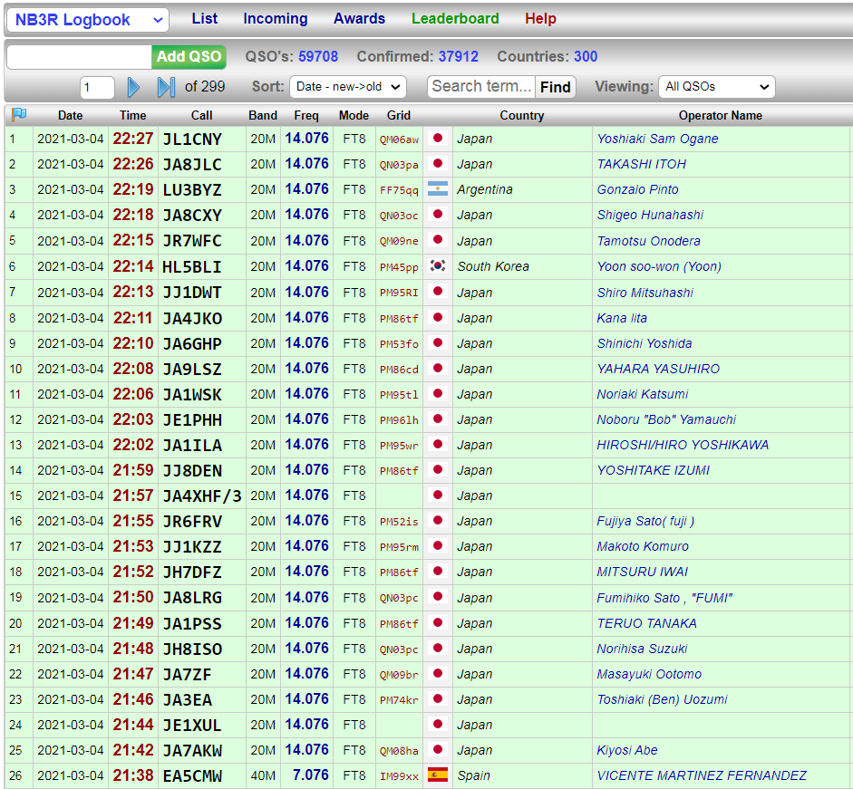Click the Spain flag for EA5CMW

pos(438,775)
